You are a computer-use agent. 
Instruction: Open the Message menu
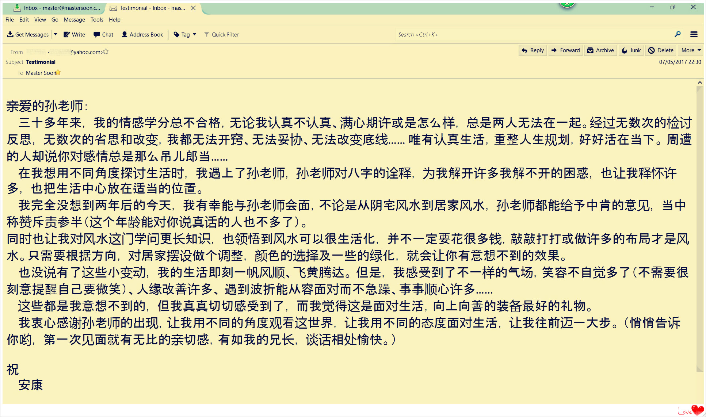74,20
